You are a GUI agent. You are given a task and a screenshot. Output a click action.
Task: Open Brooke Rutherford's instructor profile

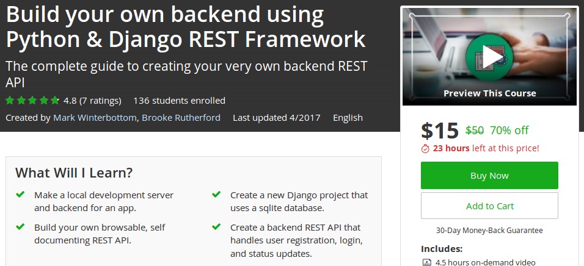181,118
